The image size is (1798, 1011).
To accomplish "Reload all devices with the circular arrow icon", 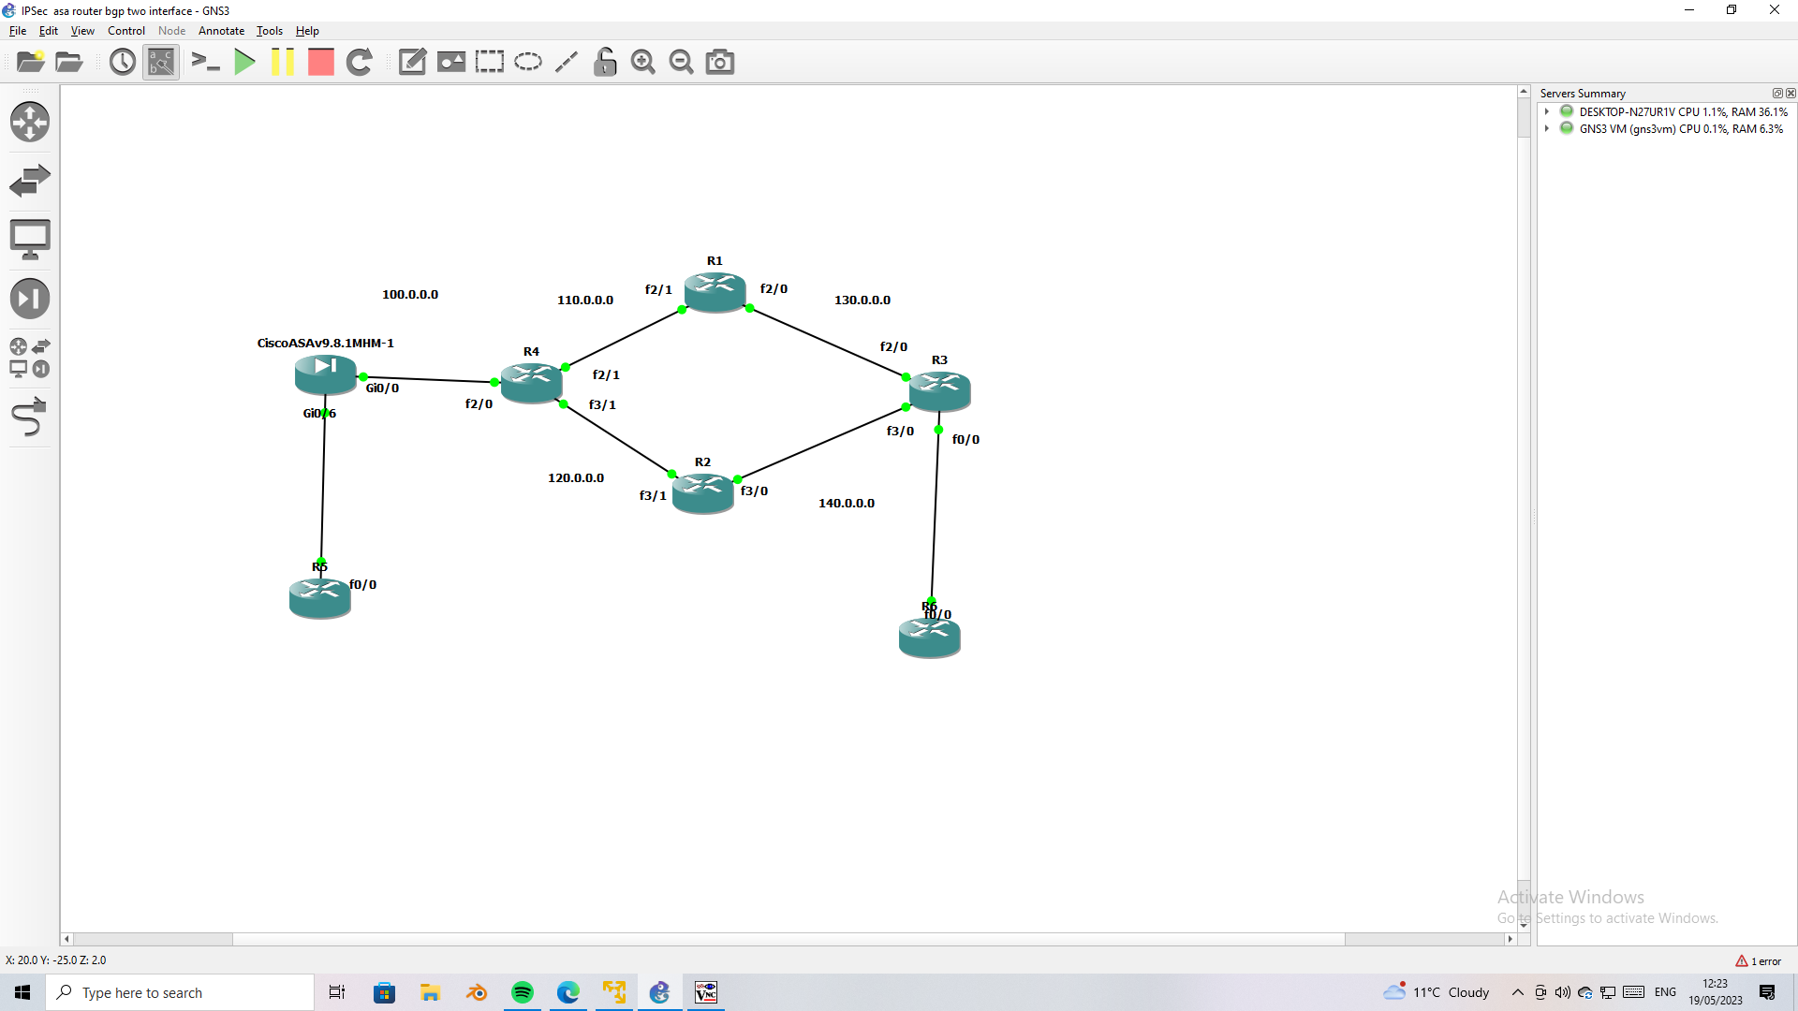I will coord(360,62).
